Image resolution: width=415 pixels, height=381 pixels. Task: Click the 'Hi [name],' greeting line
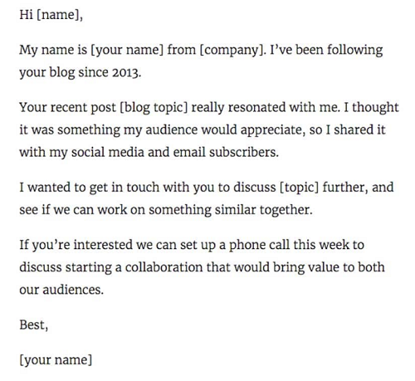coord(51,14)
